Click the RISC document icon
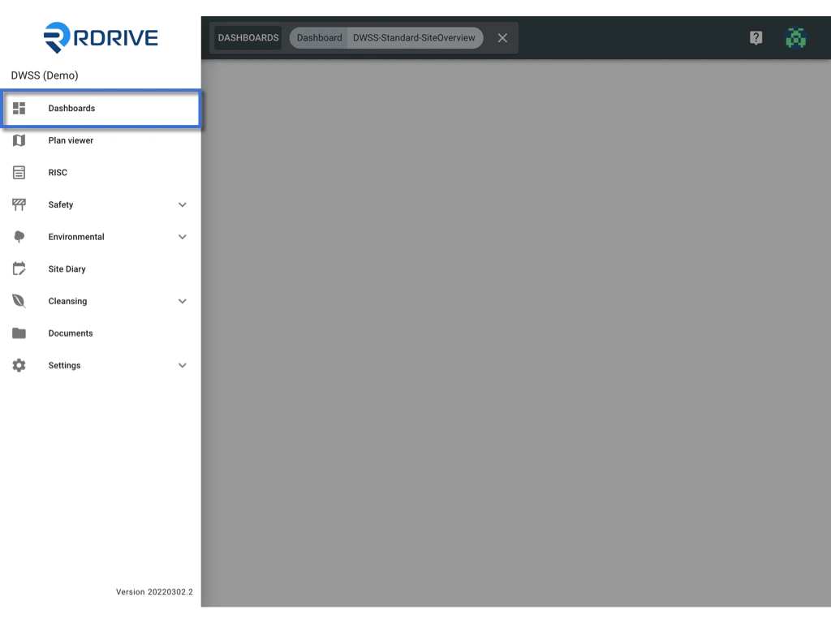Image resolution: width=831 pixels, height=623 pixels. point(19,172)
